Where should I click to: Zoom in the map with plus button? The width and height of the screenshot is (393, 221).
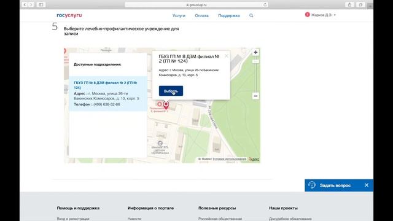pos(255,52)
